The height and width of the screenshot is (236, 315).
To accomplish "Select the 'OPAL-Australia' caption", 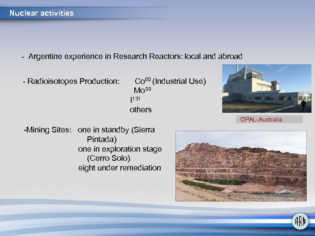I will coord(261,119).
